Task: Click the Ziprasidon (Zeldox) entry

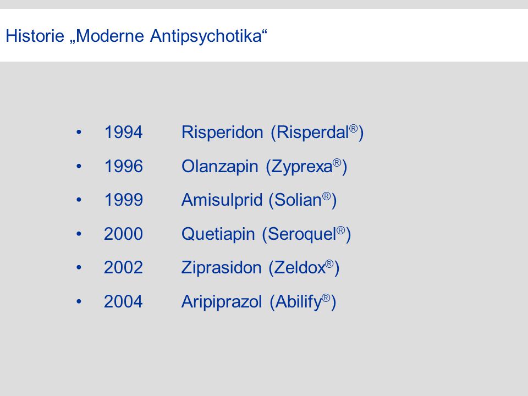Action: coord(260,268)
